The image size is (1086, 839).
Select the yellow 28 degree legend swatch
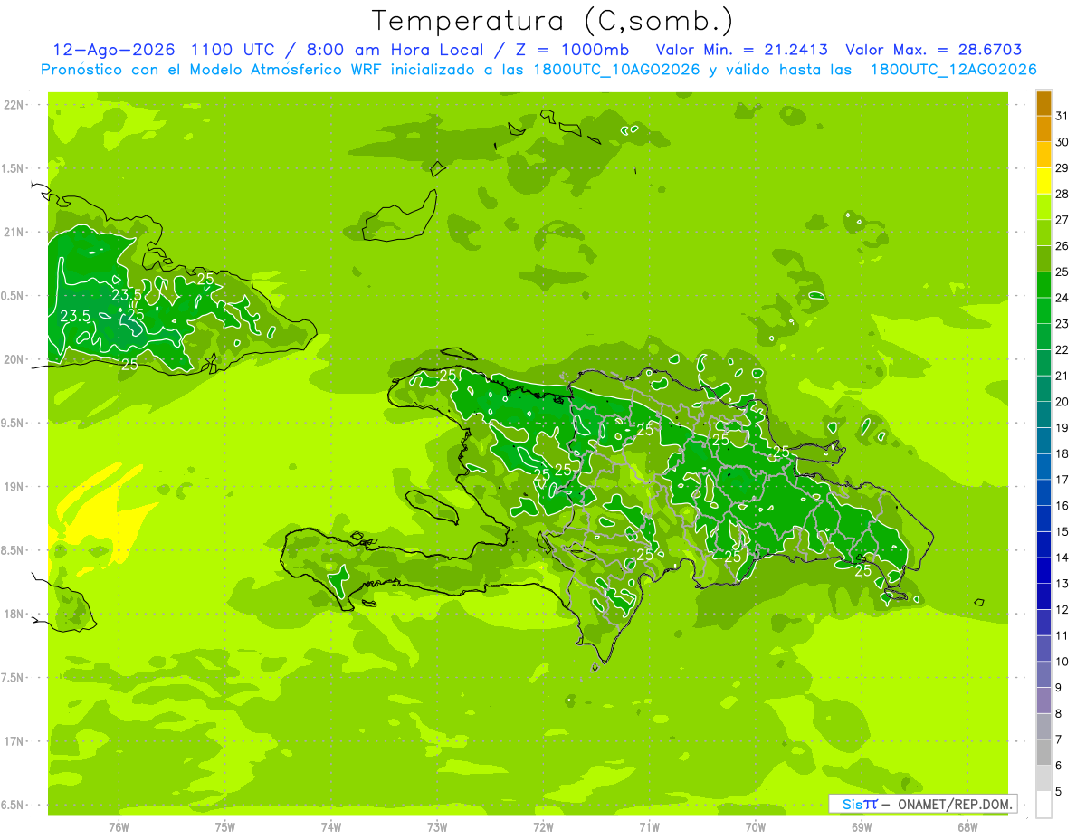(x=1043, y=182)
